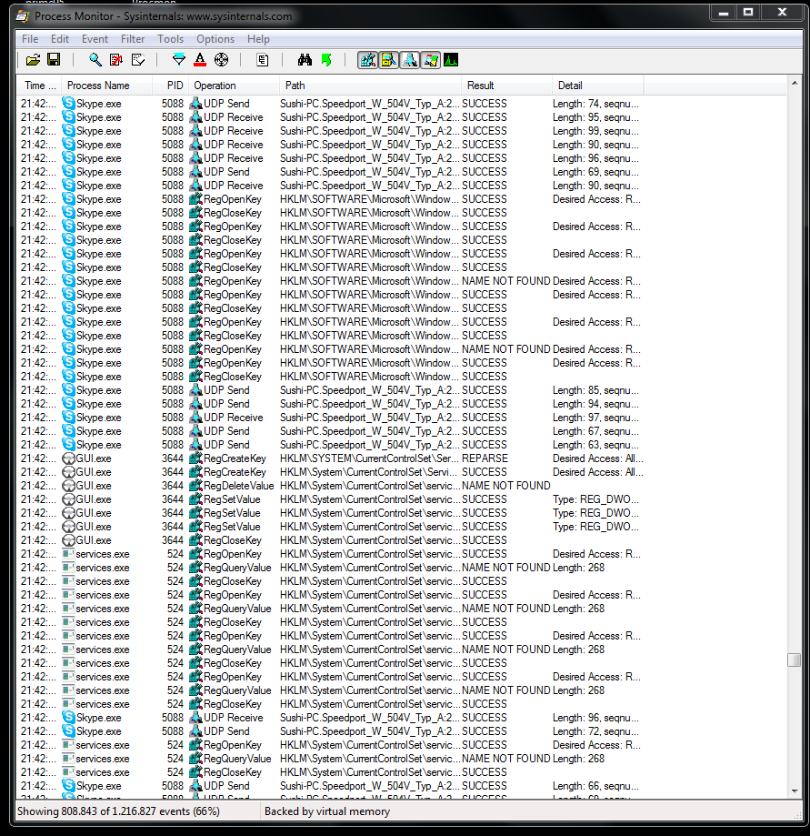Image resolution: width=810 pixels, height=836 pixels.
Task: Select the 'Length: 67, seqnu...' detail cell
Action: pos(595,431)
